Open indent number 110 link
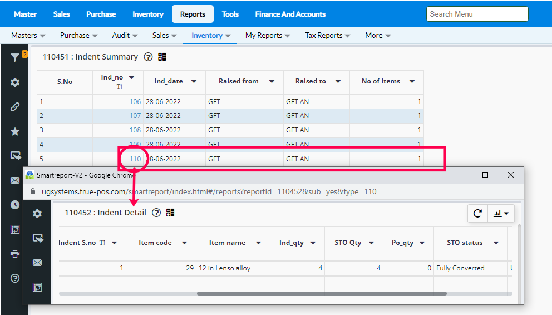 (x=135, y=159)
